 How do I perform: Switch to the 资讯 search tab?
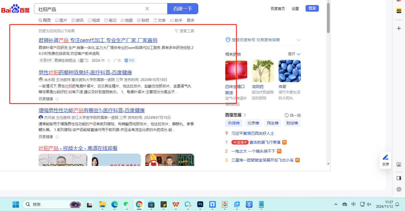pos(77,20)
